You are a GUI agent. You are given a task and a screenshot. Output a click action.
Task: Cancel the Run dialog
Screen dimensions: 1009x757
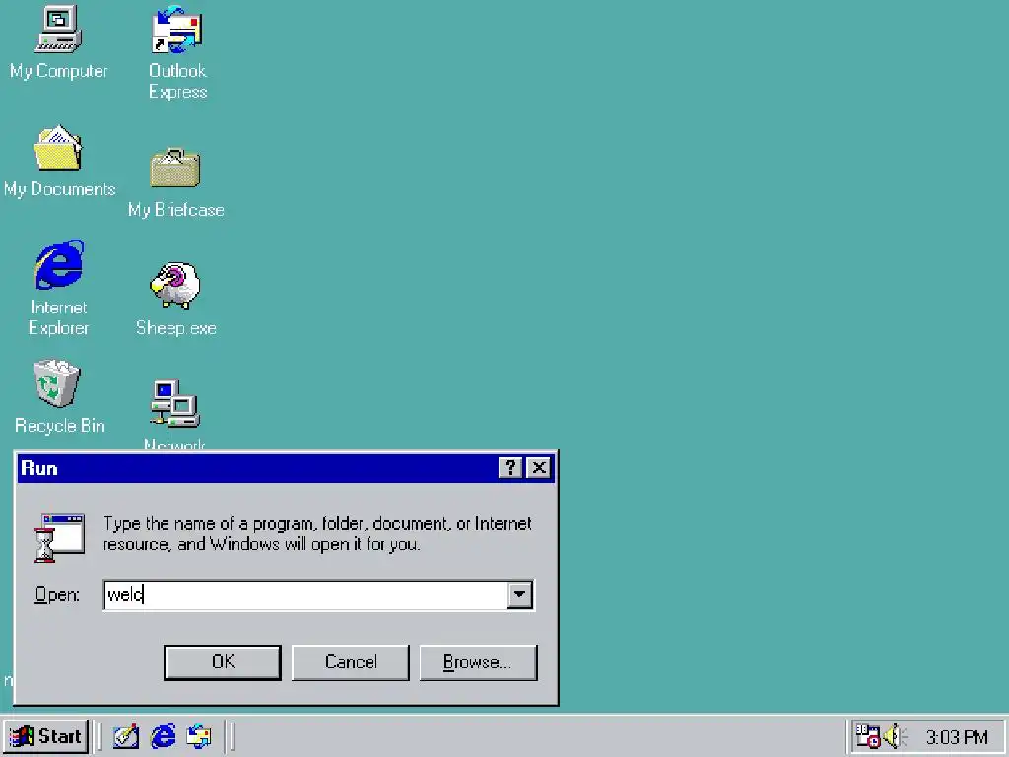click(351, 662)
